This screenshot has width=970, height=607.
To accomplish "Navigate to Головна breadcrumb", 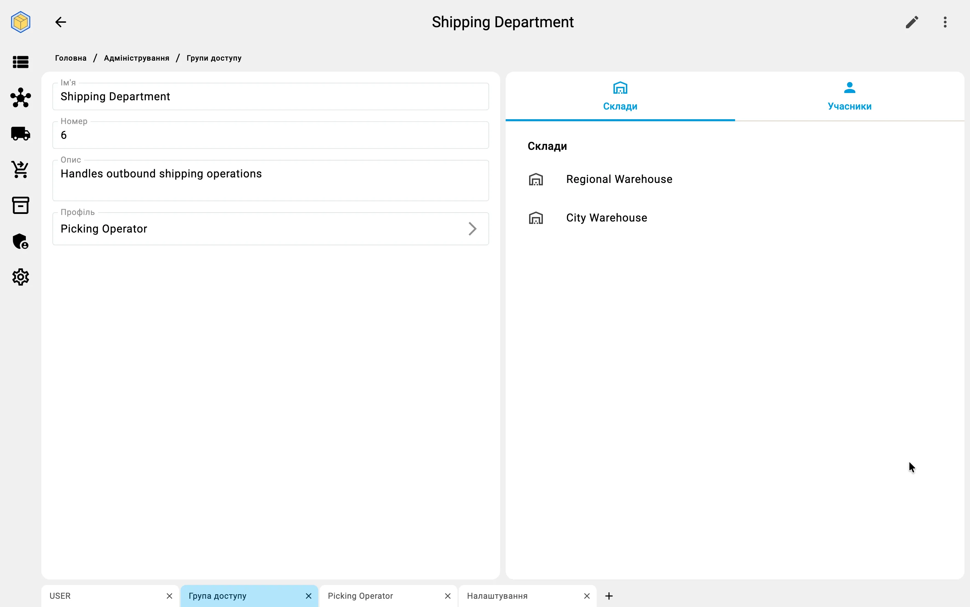I will coord(71,58).
